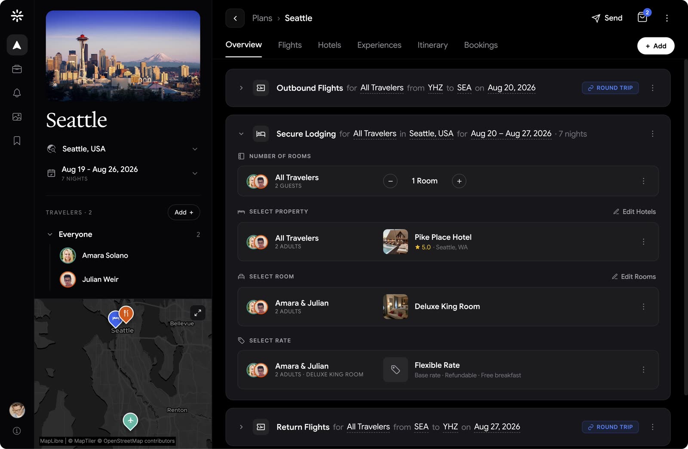688x449 pixels.
Task: Click the Outbound Flights flight icon
Action: (261, 88)
